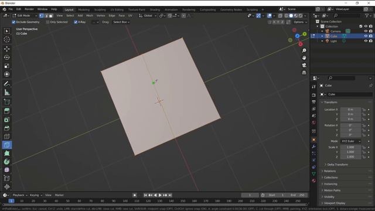Enable the Only Selected checkbox
This screenshot has width=375, height=211.
click(47, 22)
